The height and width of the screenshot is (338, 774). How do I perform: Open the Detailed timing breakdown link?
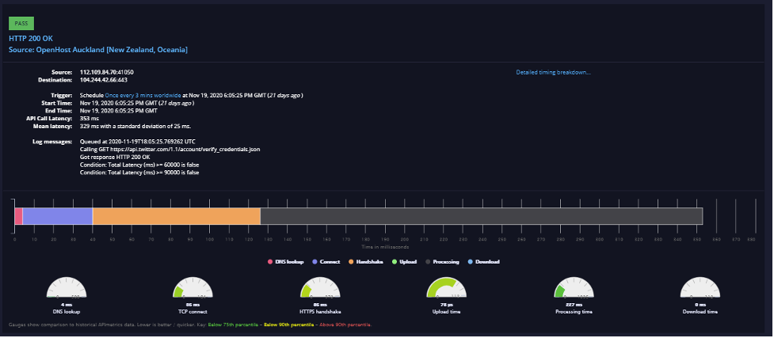[x=553, y=72]
